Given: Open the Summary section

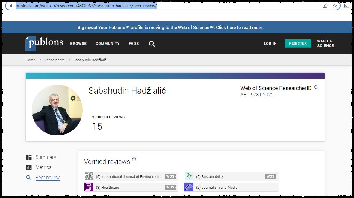Looking at the screenshot, I should [46, 157].
